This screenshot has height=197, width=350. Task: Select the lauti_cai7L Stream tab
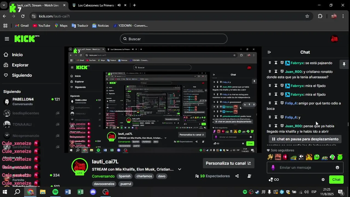pos(38,5)
